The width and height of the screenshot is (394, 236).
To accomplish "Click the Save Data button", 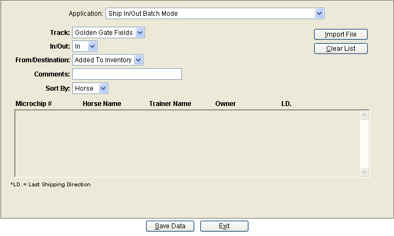I will pos(170,226).
